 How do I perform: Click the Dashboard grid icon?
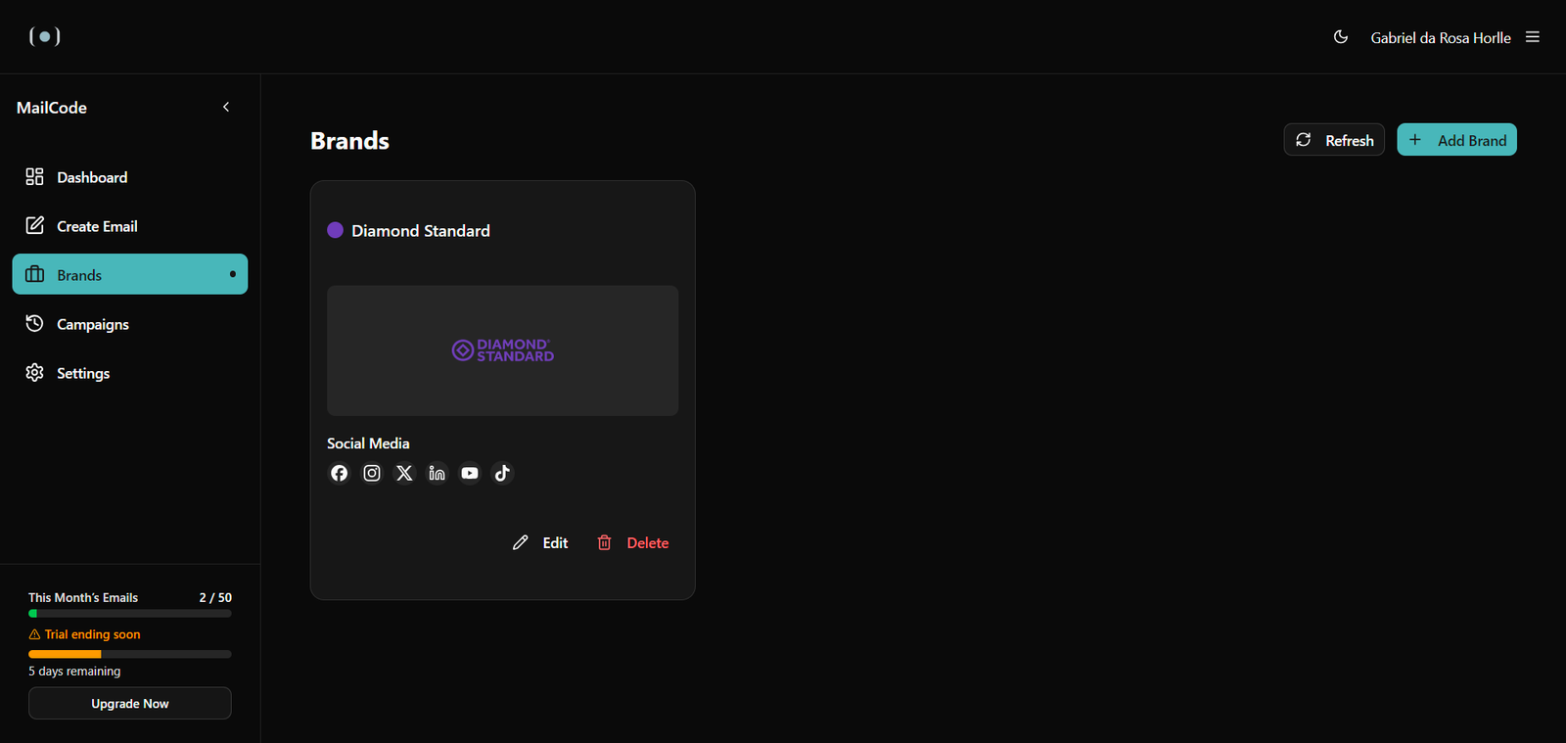34,176
